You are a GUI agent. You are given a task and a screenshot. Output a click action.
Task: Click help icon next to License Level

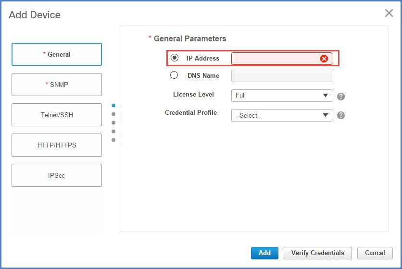point(341,96)
